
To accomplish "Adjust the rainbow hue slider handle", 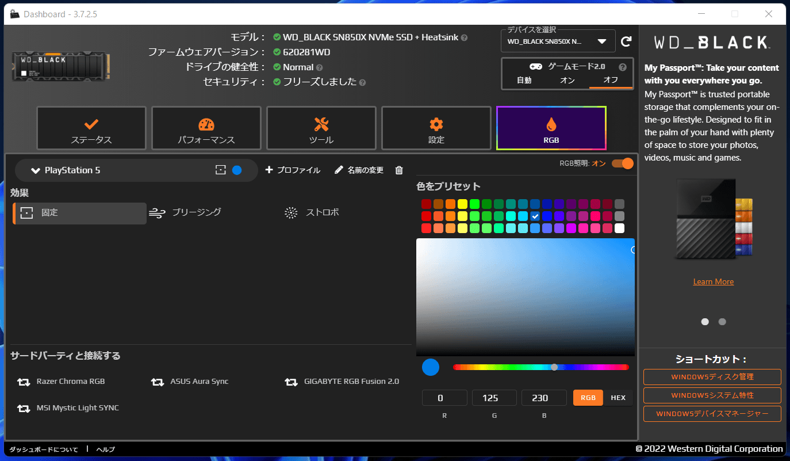I will 554,367.
